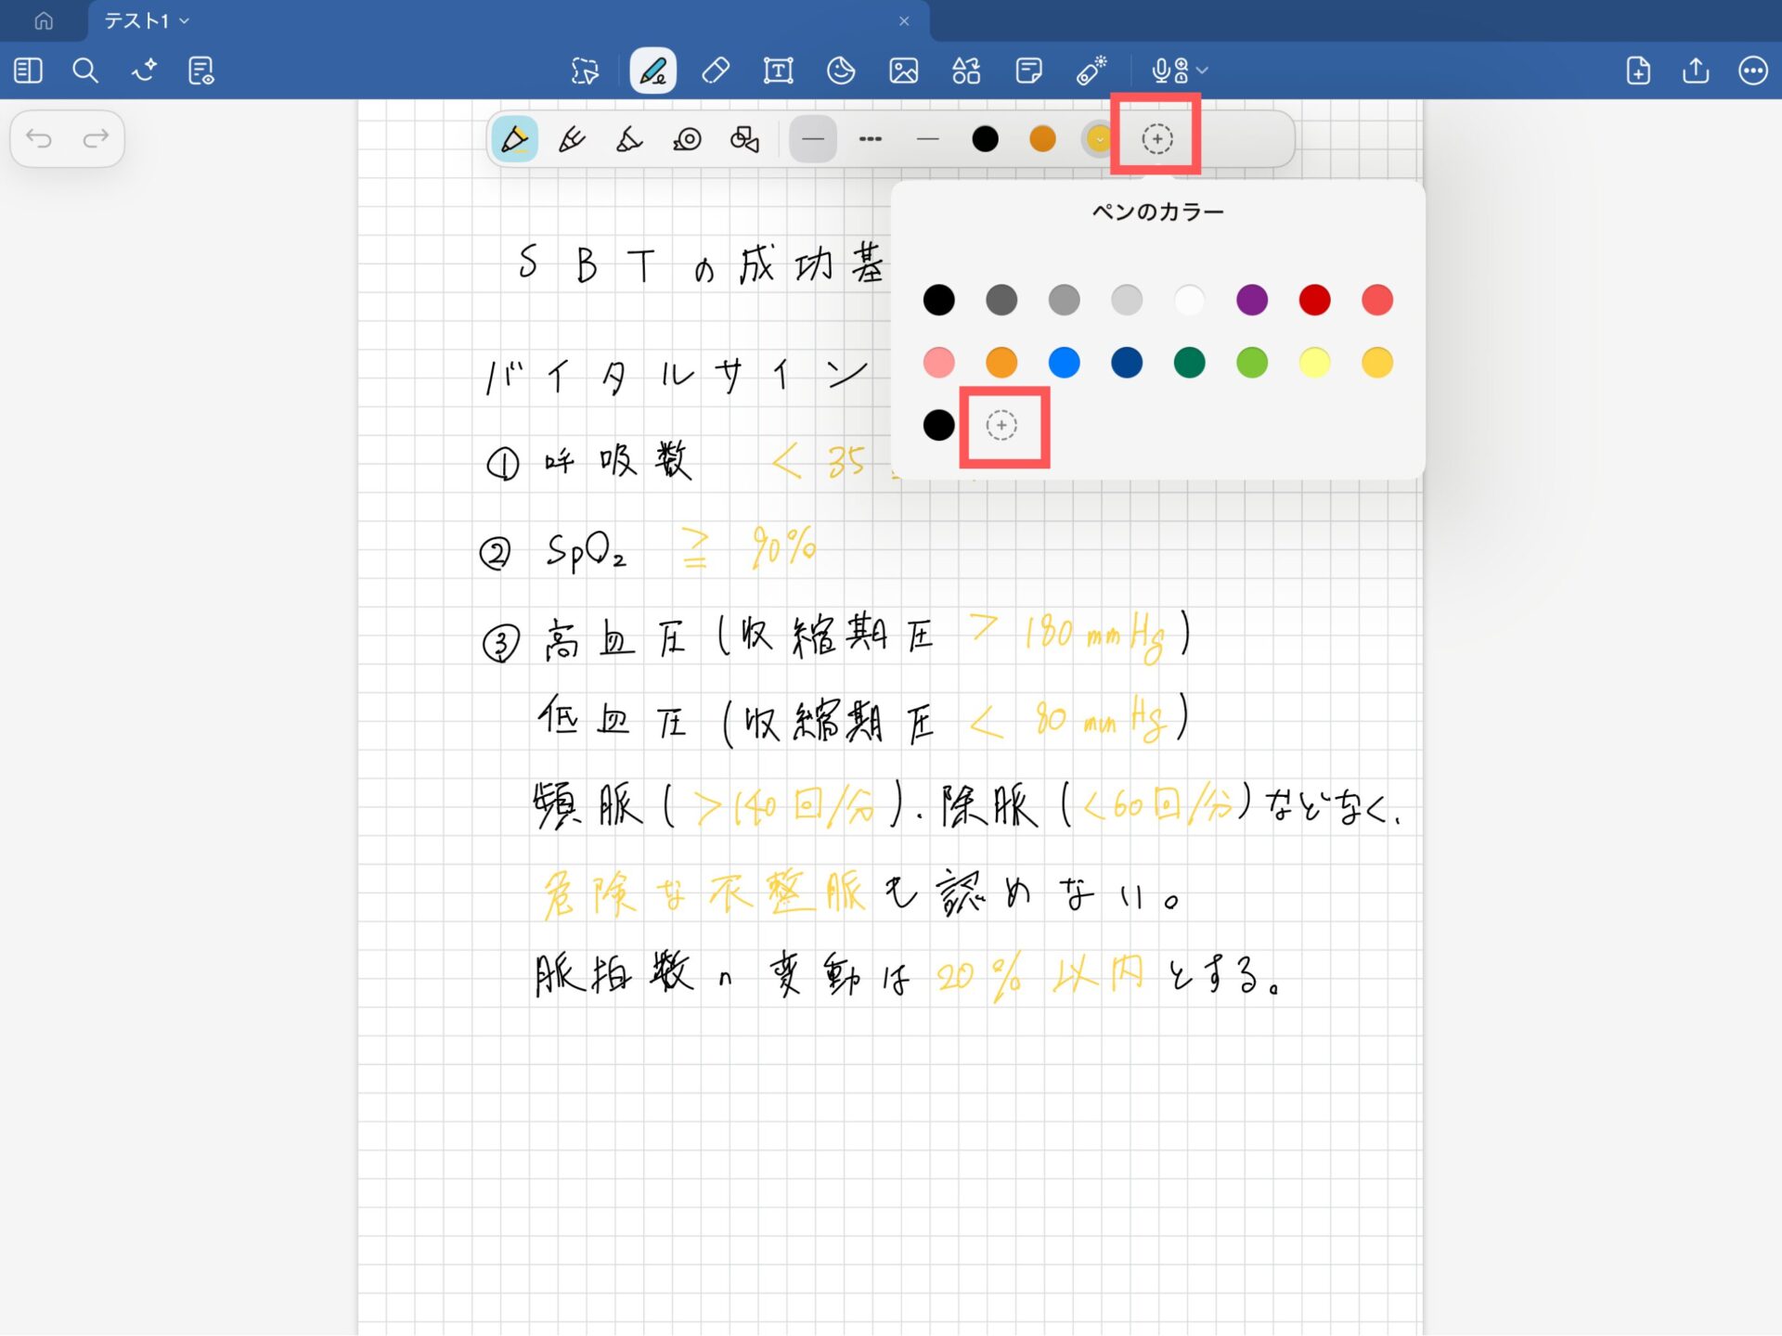Screen dimensions: 1782x1336
Task: Go to the home library tab
Action: pos(44,20)
